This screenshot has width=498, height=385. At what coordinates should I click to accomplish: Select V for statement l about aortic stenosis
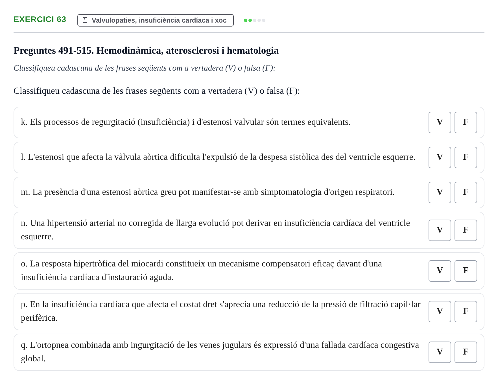click(440, 157)
